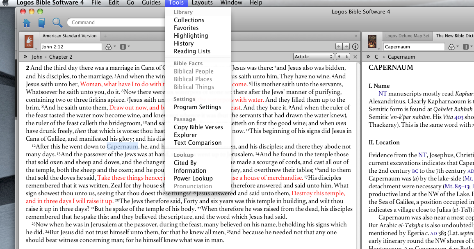474x249 pixels.
Task: Open the File menu
Action: [96, 3]
